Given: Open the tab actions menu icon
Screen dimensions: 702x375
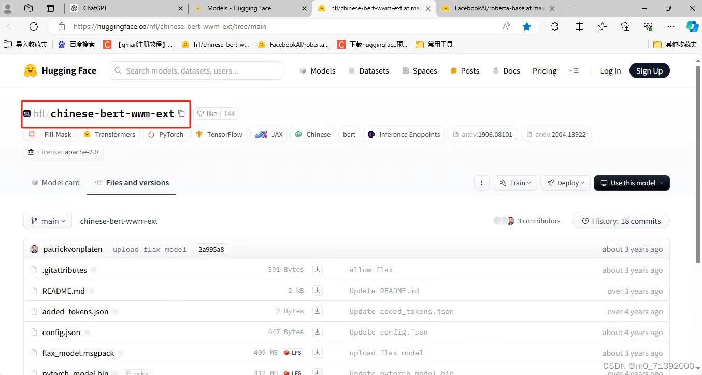Looking at the screenshot, I should click(50, 8).
